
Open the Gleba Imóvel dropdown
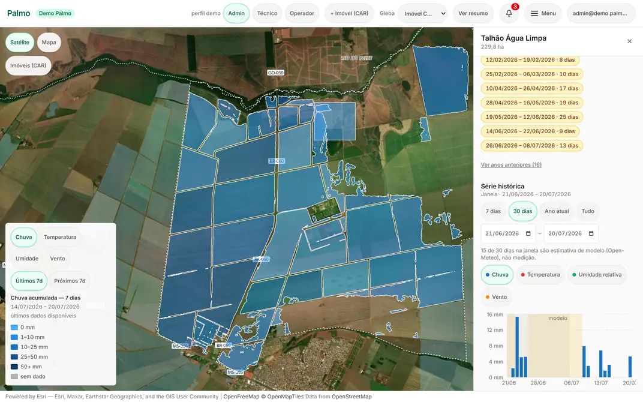click(423, 14)
